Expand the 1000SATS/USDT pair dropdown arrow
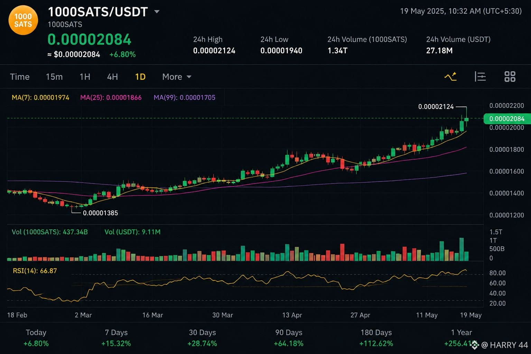Viewport: 531px width, 354px height. pyautogui.click(x=157, y=12)
